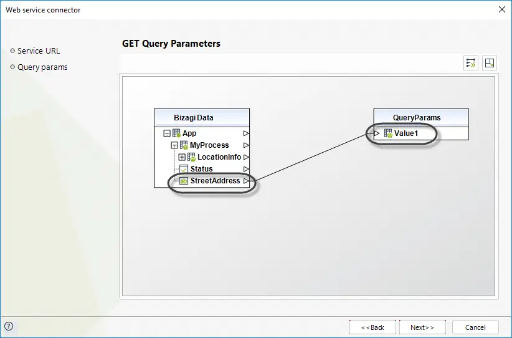Click the auto-map toolbar icon
The height and width of the screenshot is (338, 512).
(470, 63)
